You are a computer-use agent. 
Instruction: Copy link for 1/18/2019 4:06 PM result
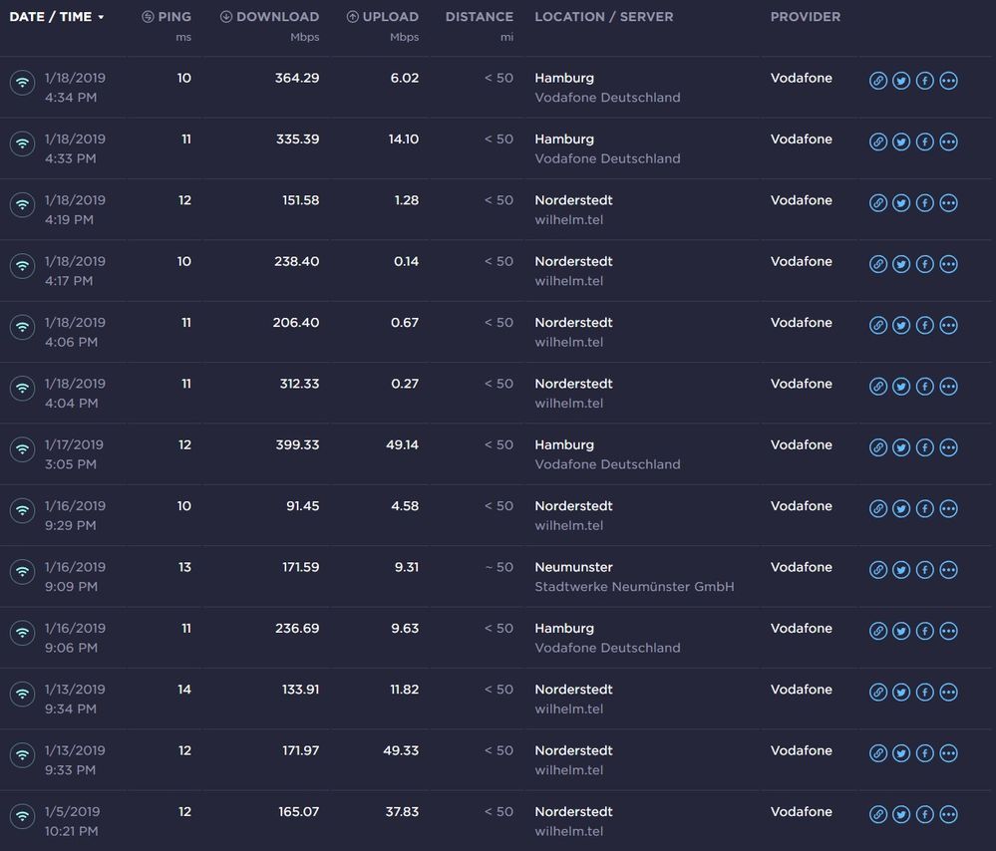[877, 325]
